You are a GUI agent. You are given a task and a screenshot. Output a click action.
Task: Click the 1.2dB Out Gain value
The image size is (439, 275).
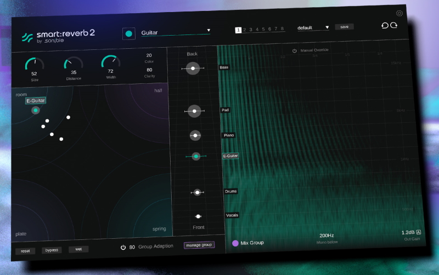pos(408,232)
